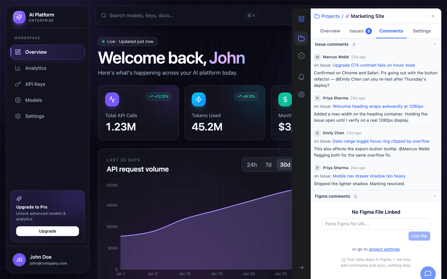
Task: Open the Overview sidebar item
Action: click(x=47, y=52)
